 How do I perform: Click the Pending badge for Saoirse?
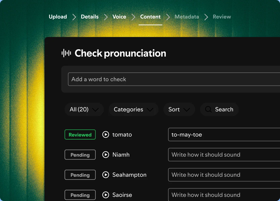click(80, 195)
